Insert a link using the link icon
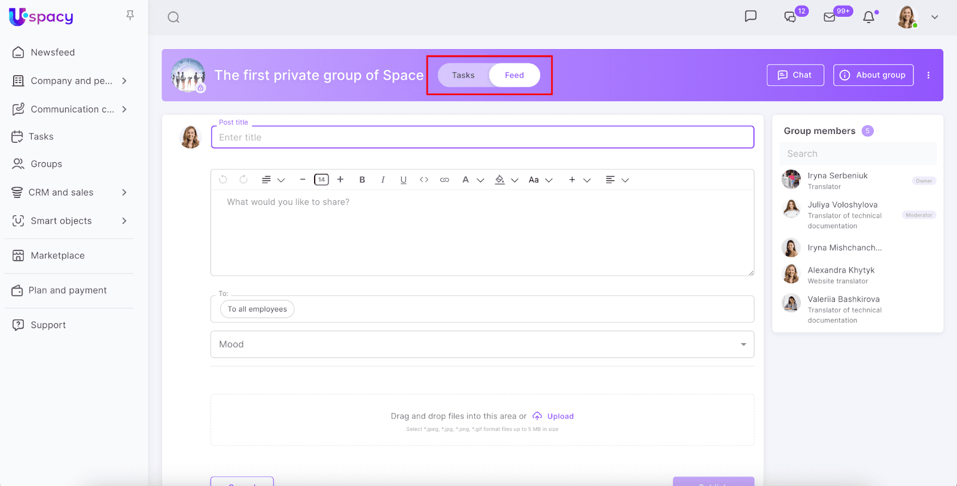 [444, 180]
